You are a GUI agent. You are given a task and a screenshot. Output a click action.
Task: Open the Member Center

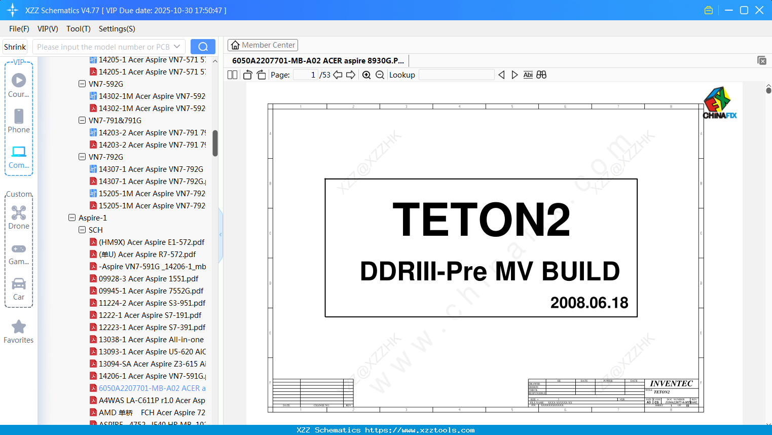click(x=263, y=45)
